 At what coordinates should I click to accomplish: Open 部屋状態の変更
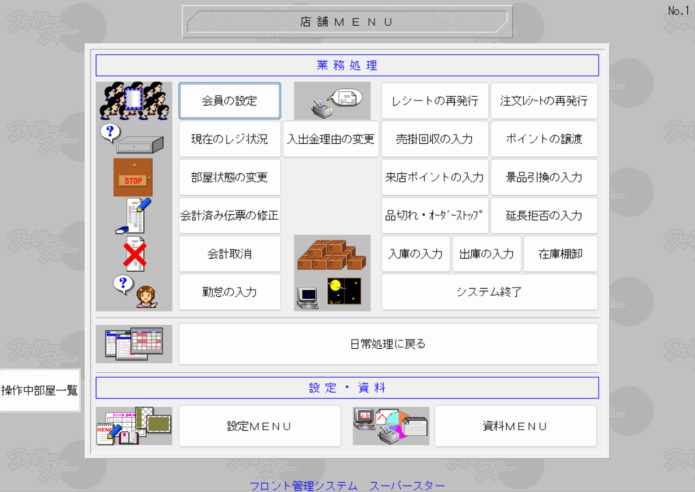pos(230,177)
